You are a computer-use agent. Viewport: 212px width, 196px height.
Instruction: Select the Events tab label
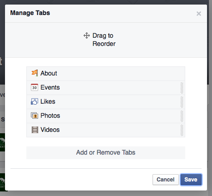(50, 87)
